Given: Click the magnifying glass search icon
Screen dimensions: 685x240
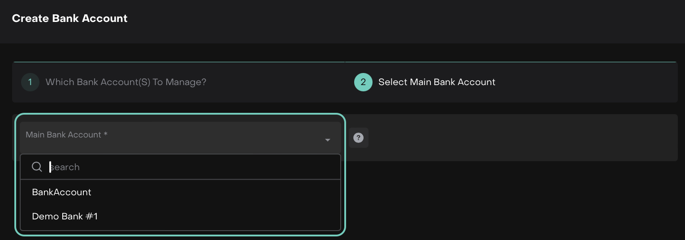Looking at the screenshot, I should pos(37,167).
